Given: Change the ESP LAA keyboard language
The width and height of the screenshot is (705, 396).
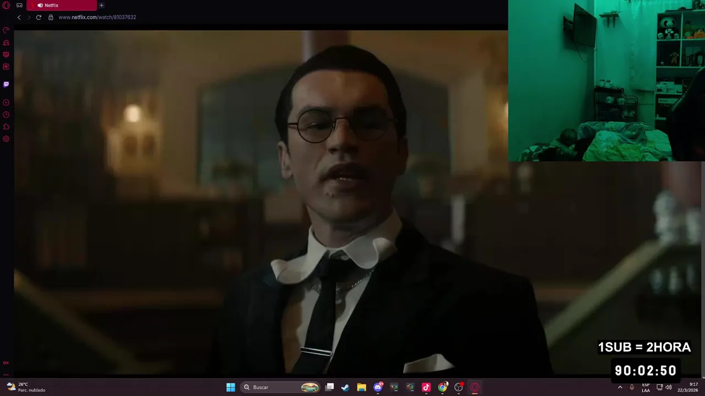Looking at the screenshot, I should 646,387.
